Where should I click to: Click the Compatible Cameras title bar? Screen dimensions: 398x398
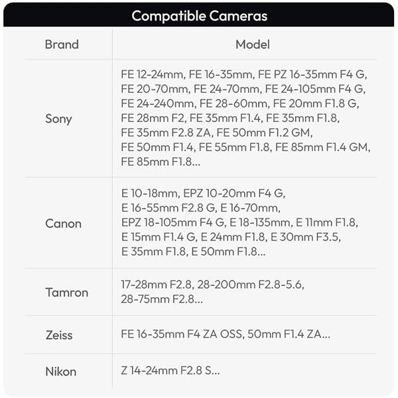[199, 15]
